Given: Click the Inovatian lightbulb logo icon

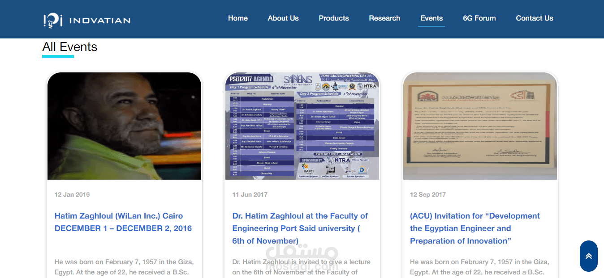Looking at the screenshot, I should 53,20.
